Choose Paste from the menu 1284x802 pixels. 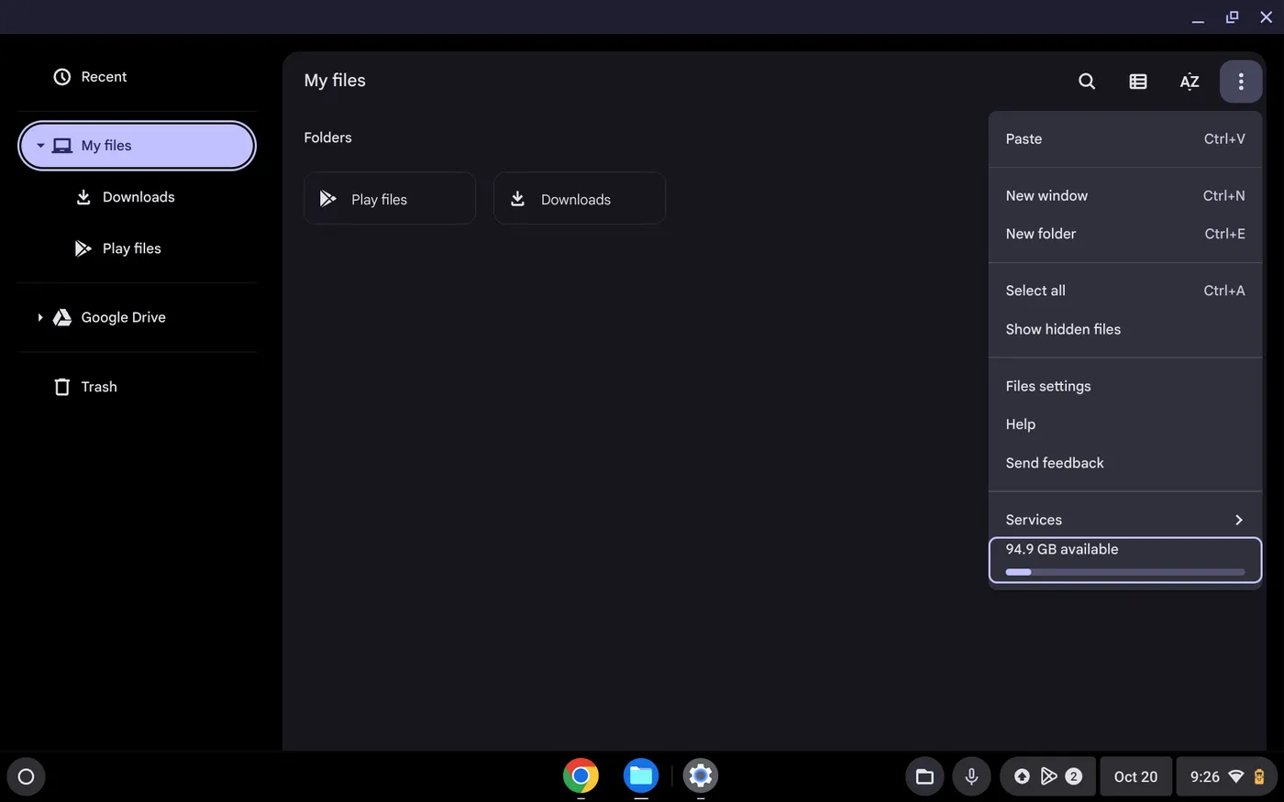[x=1125, y=139]
